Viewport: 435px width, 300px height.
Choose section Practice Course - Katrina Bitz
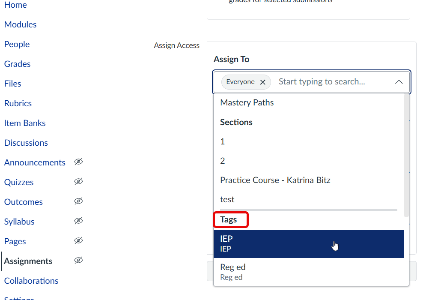(x=275, y=180)
